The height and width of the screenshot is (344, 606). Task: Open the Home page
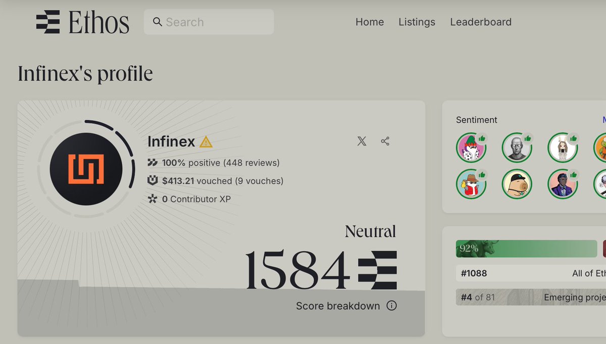coord(370,22)
